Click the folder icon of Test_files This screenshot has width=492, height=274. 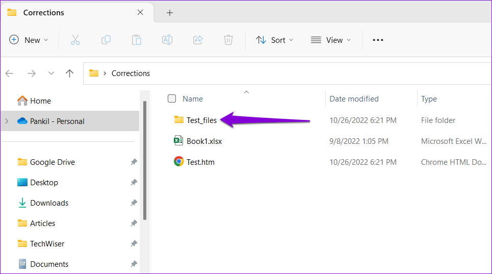click(x=179, y=119)
